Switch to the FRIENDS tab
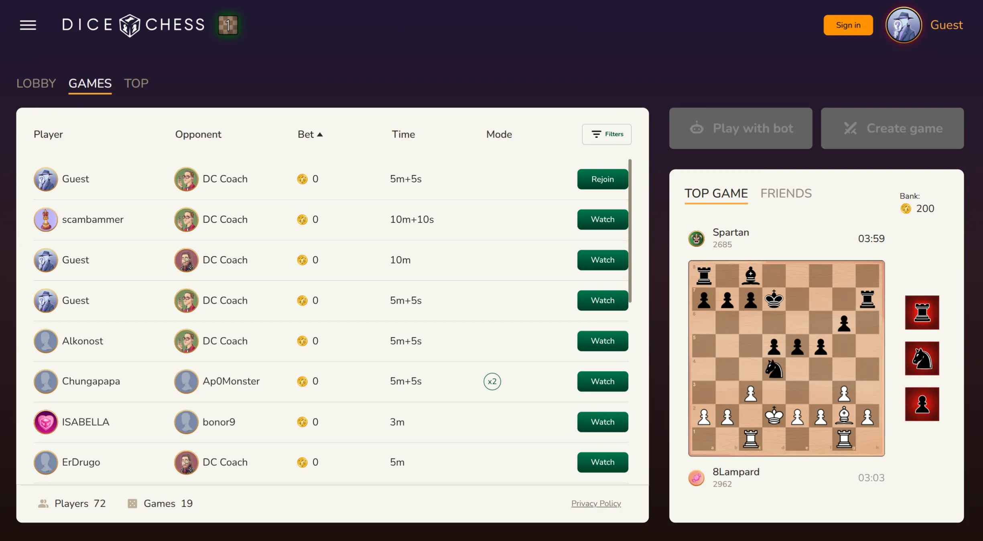Viewport: 983px width, 541px height. point(786,194)
